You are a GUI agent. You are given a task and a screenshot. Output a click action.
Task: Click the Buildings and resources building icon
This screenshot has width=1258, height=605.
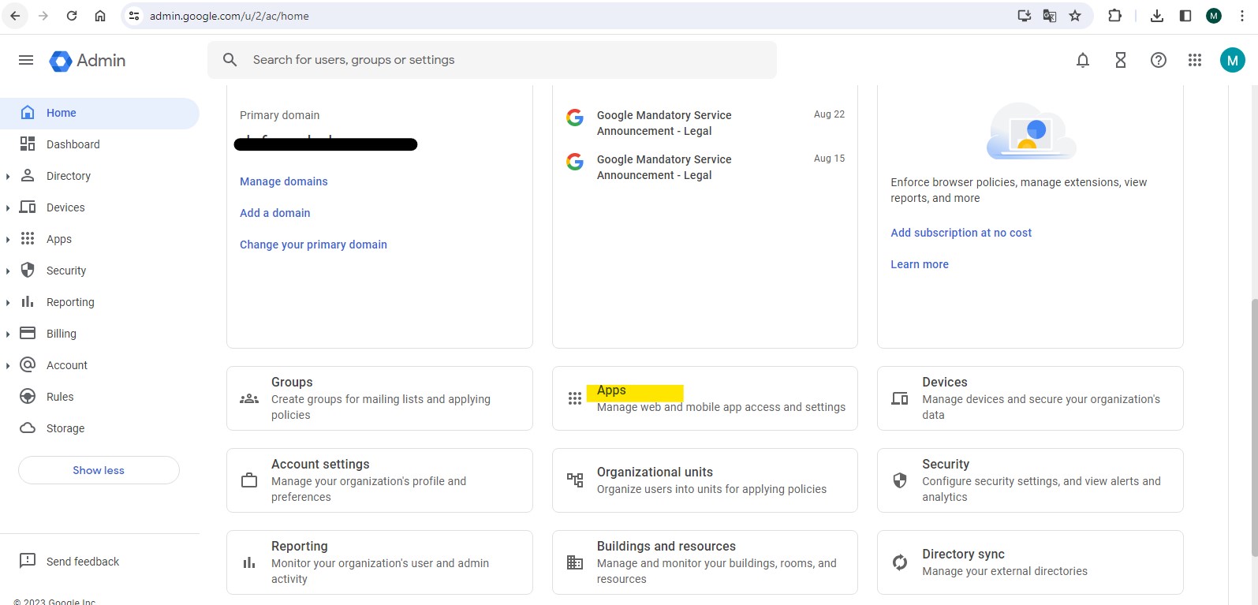click(x=575, y=562)
